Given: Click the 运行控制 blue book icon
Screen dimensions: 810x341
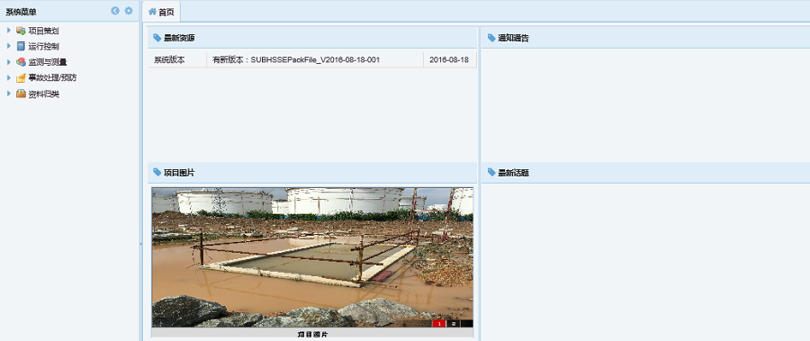Looking at the screenshot, I should [x=21, y=46].
